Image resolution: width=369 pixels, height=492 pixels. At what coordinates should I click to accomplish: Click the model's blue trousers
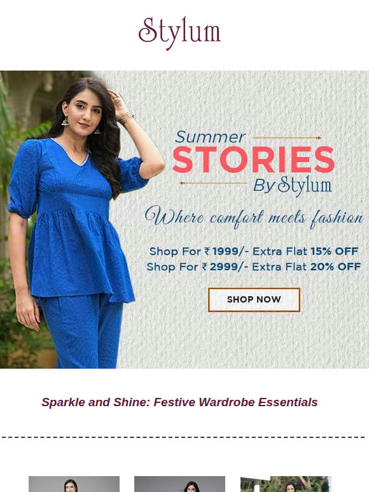point(82,332)
